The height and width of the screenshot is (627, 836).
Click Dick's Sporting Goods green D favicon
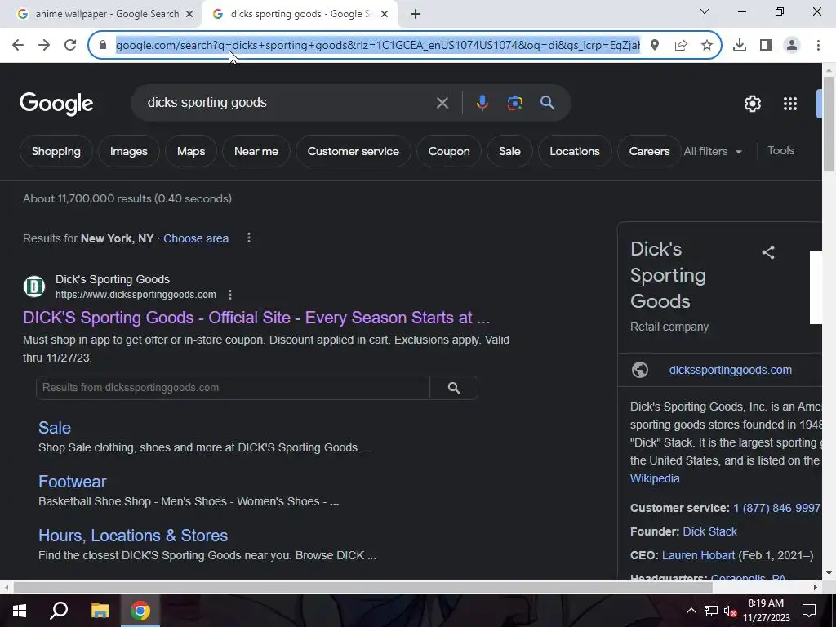tap(34, 287)
